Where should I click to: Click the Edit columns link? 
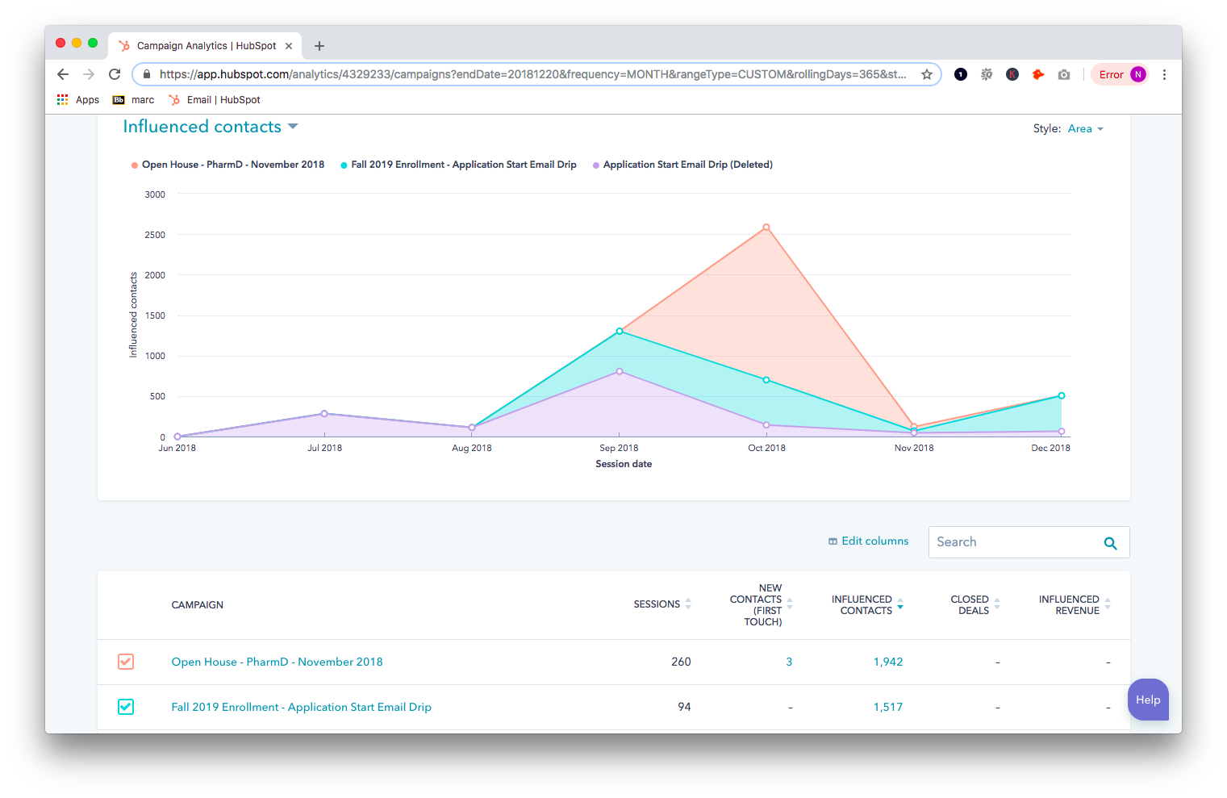tap(868, 541)
